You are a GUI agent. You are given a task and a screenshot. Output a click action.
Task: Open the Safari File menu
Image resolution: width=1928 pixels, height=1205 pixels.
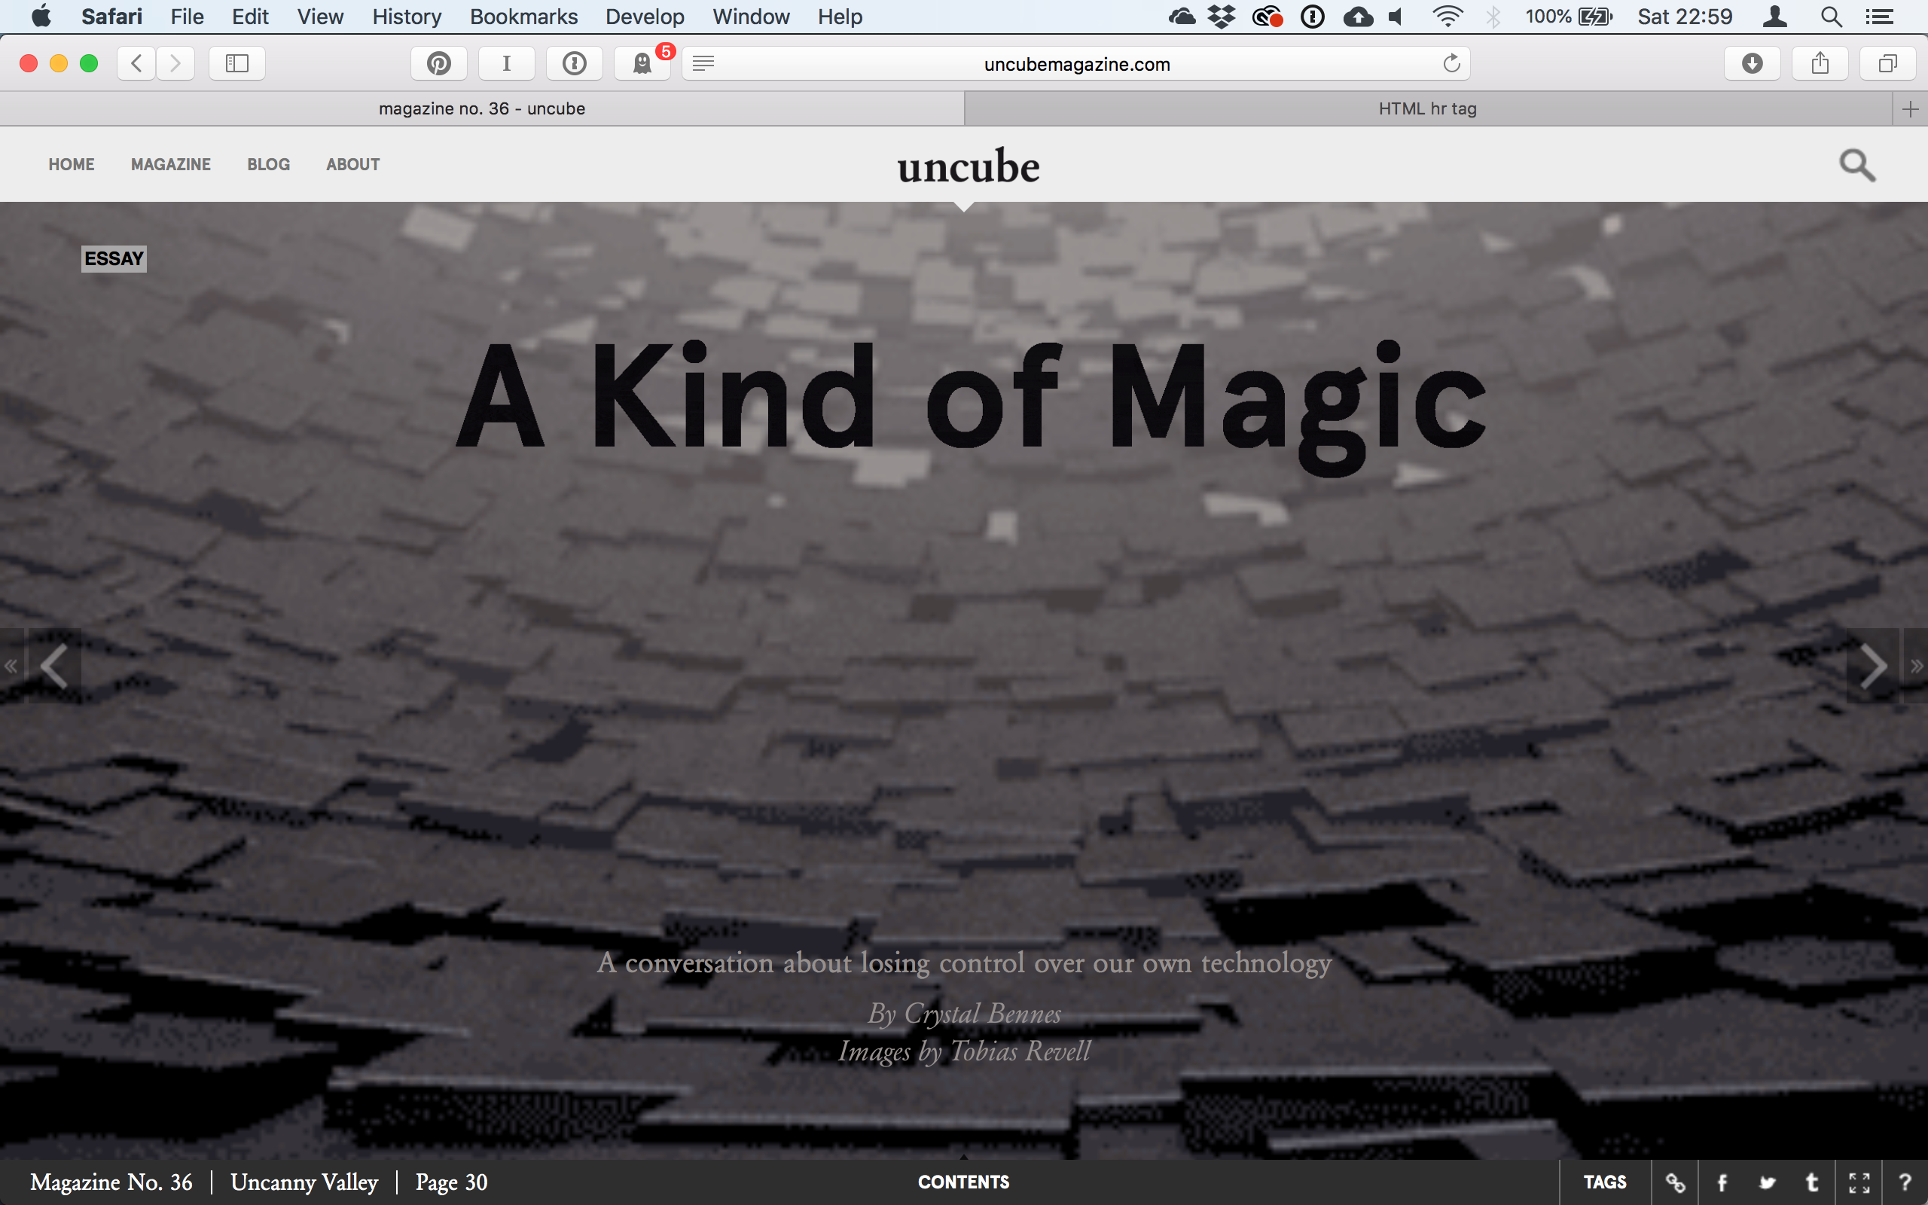click(x=188, y=16)
